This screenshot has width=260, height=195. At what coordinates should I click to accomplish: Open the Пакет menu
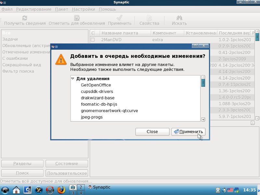pos(62,9)
